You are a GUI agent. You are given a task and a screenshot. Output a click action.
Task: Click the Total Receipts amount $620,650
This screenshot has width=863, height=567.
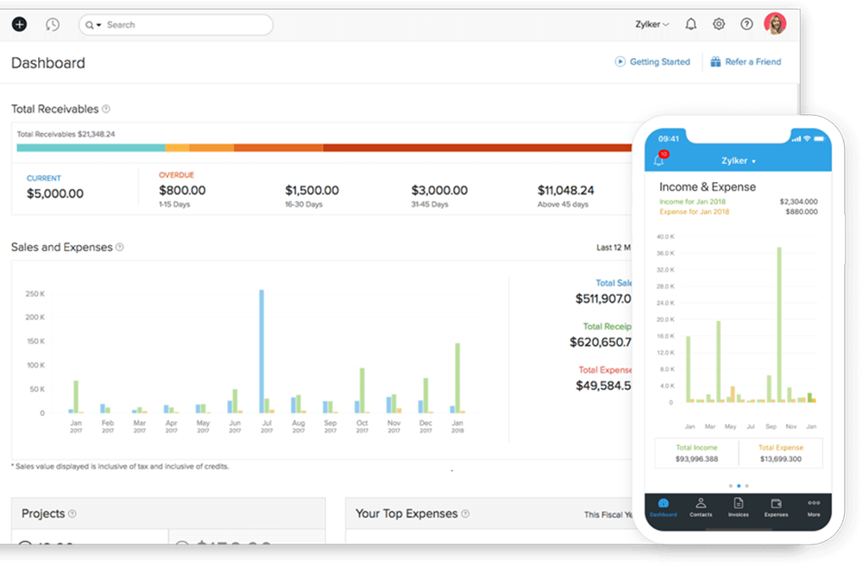[601, 343]
